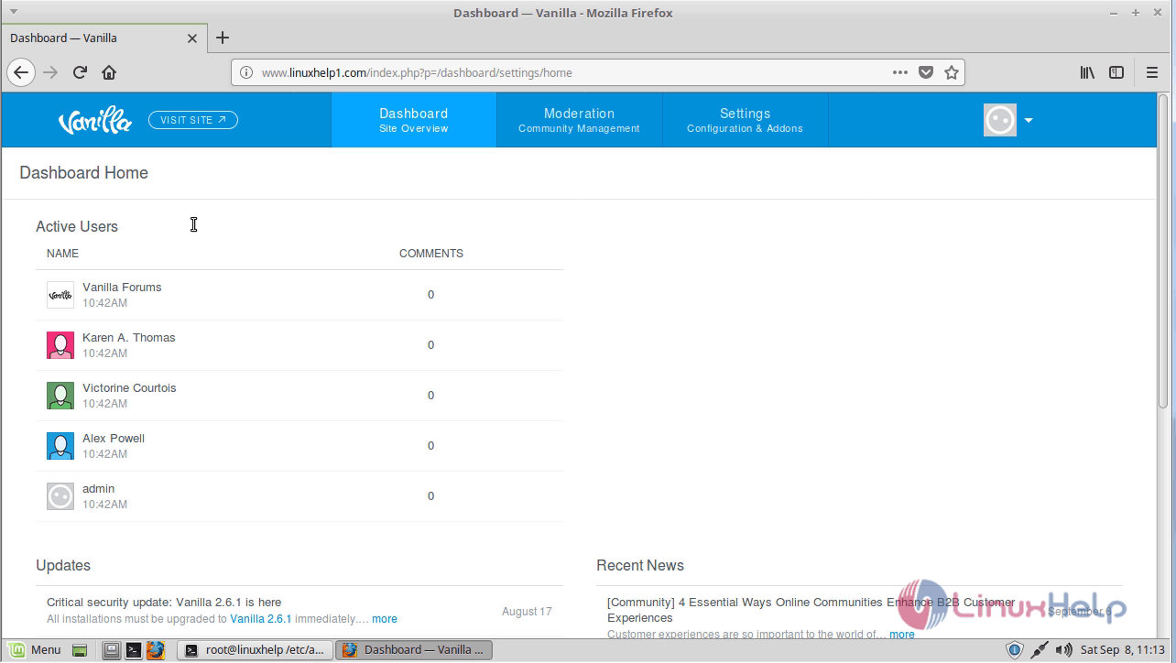
Task: Click 'more' link under Recent News
Action: click(x=902, y=634)
